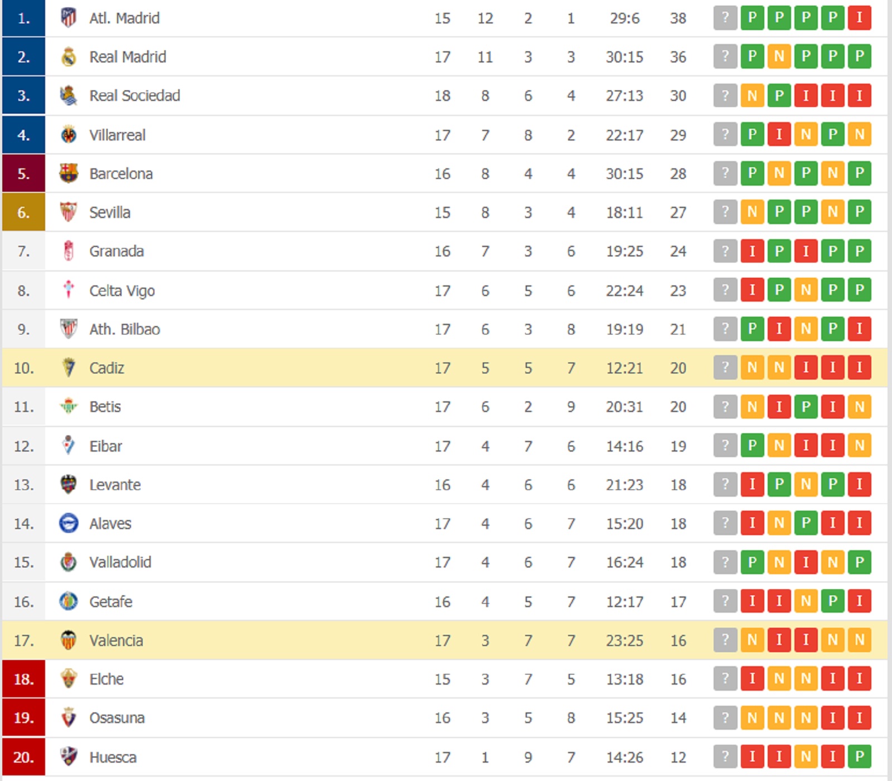
Task: Click the Villarreal yellow crest icon
Action: click(x=69, y=135)
